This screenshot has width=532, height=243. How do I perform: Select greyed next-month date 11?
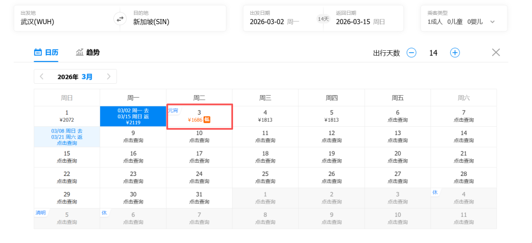[x=464, y=218]
